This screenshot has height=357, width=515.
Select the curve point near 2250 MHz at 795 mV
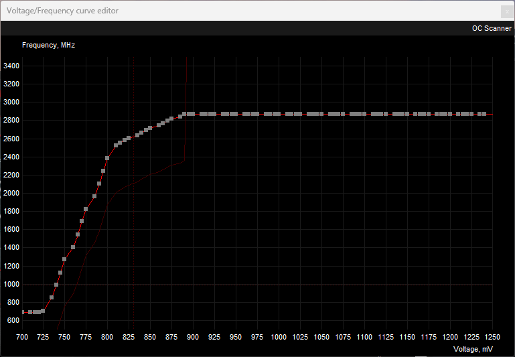click(x=103, y=171)
